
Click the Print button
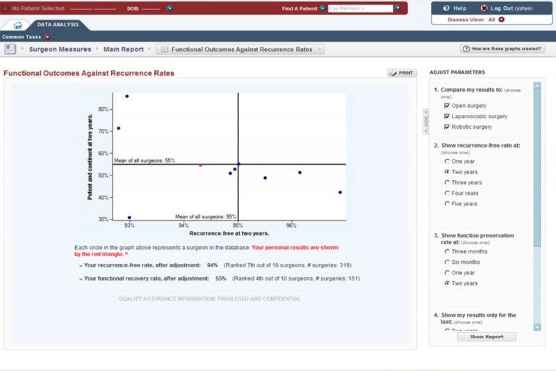click(401, 72)
